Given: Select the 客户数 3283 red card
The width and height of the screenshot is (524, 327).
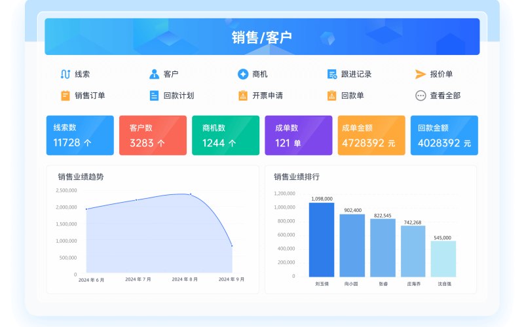Looking at the screenshot, I should pyautogui.click(x=153, y=135).
